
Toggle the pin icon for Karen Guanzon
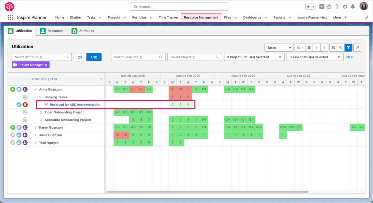click(x=13, y=127)
